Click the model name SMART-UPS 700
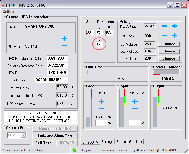Viewport: 189px width, 154px height. (40, 27)
